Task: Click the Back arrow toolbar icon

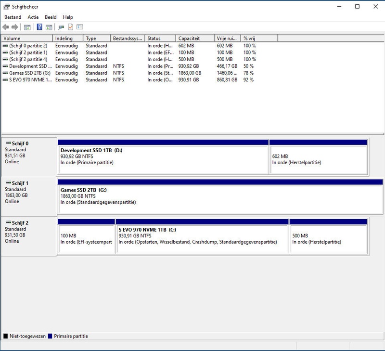Action: (6, 27)
